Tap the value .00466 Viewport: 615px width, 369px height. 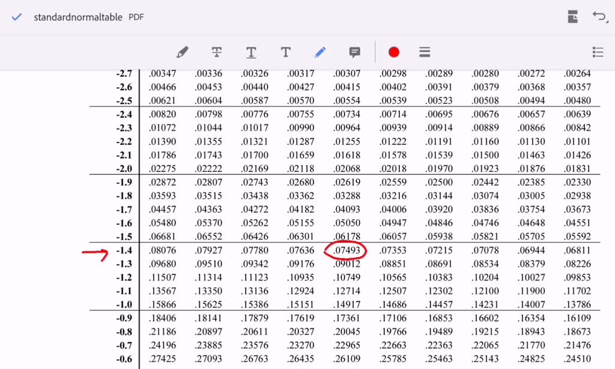pyautogui.click(x=162, y=87)
